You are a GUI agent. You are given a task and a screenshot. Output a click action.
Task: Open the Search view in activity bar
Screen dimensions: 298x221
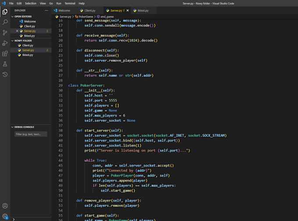(x=5, y=22)
